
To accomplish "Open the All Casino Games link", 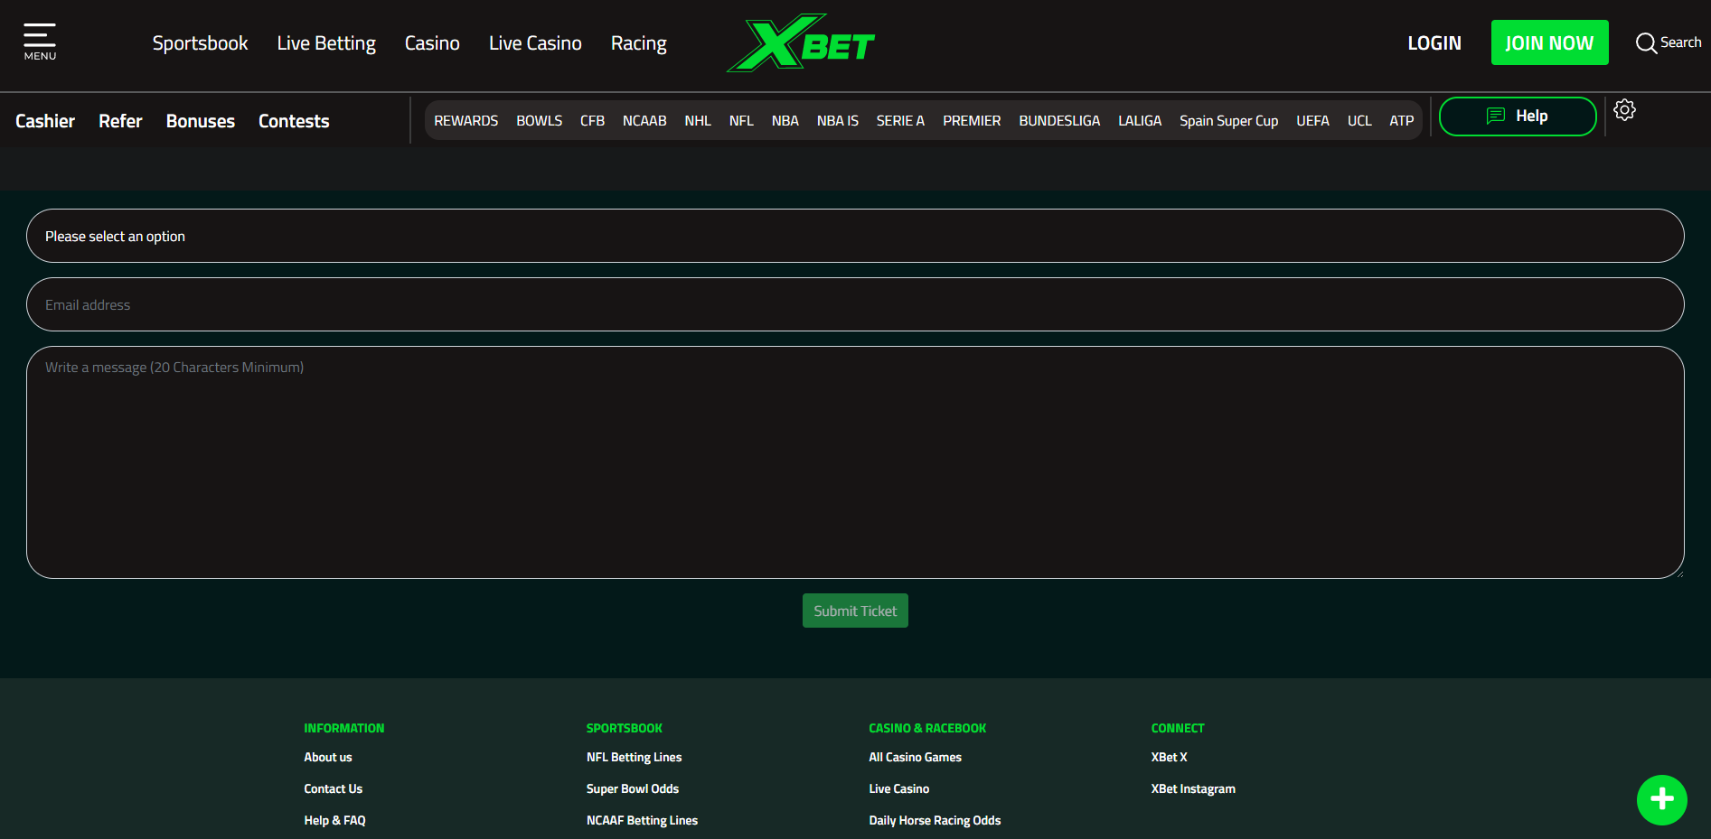I will point(915,757).
